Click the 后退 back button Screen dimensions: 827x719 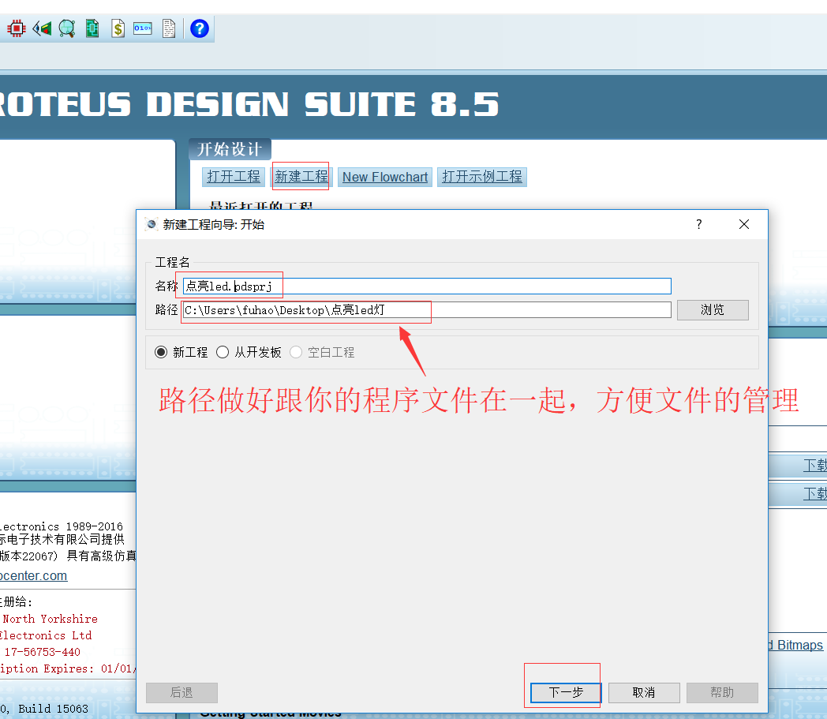181,692
